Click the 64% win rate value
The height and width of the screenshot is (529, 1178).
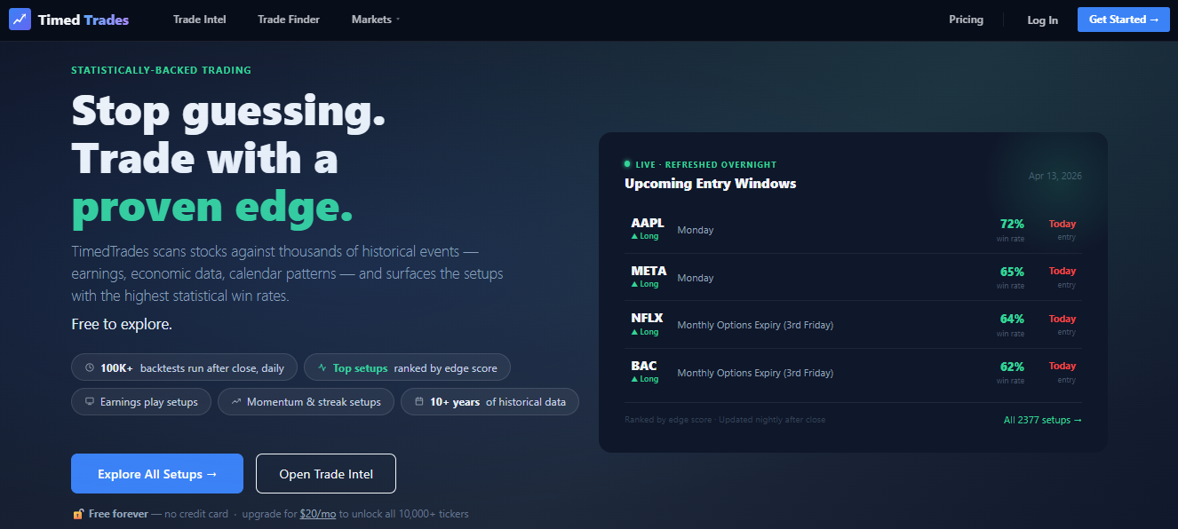pyautogui.click(x=1012, y=319)
